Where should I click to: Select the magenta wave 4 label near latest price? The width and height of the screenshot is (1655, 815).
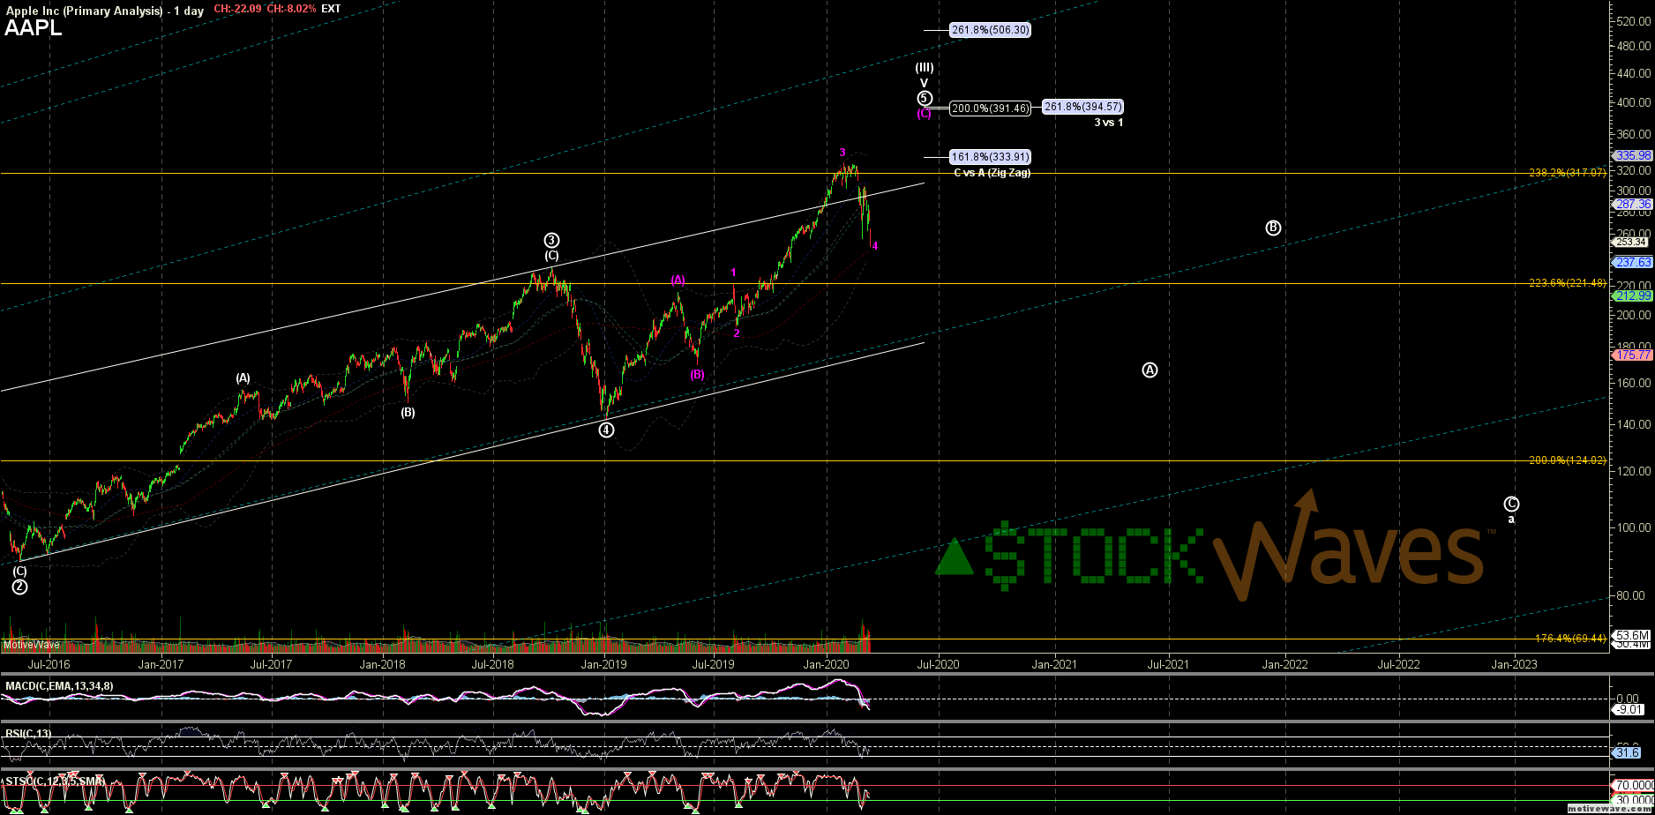click(x=874, y=246)
